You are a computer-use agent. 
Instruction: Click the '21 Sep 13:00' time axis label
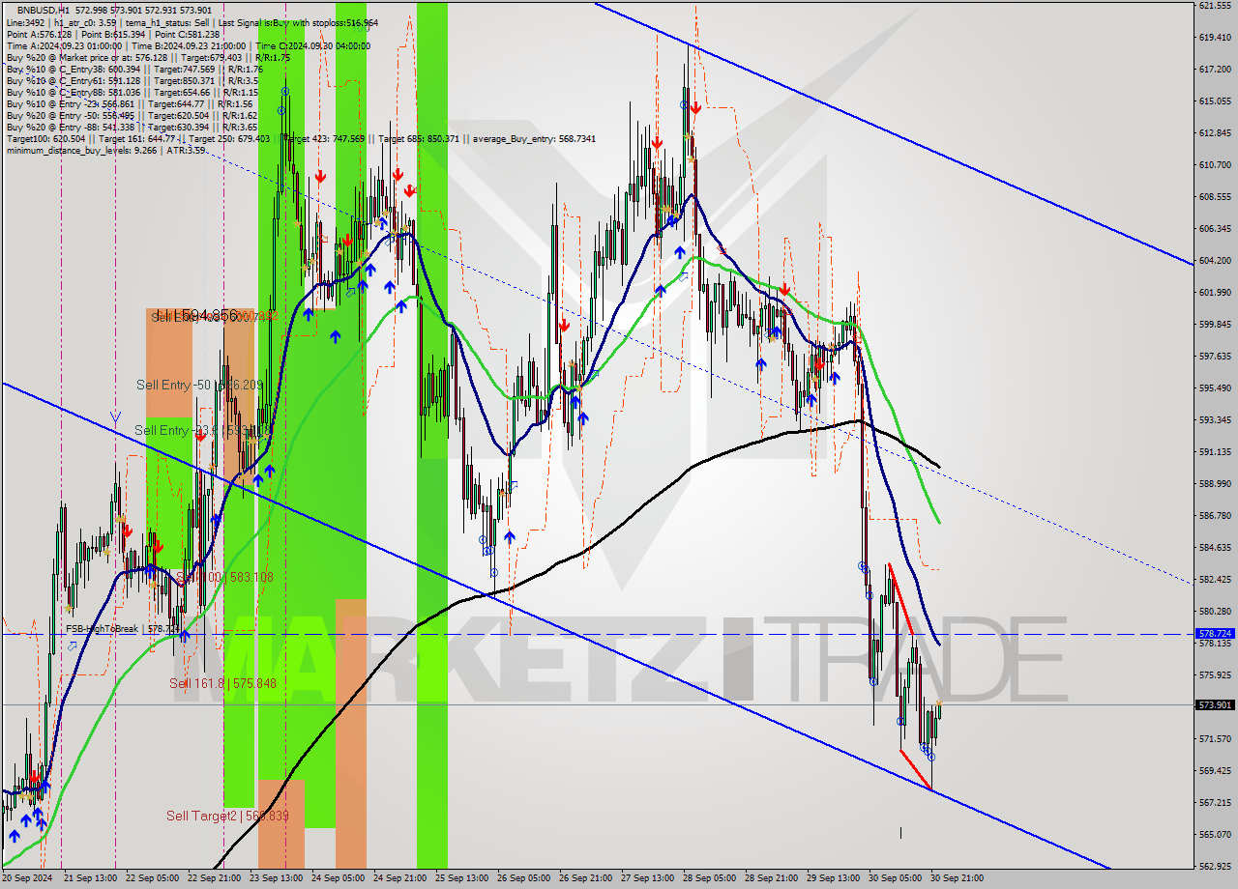90,878
